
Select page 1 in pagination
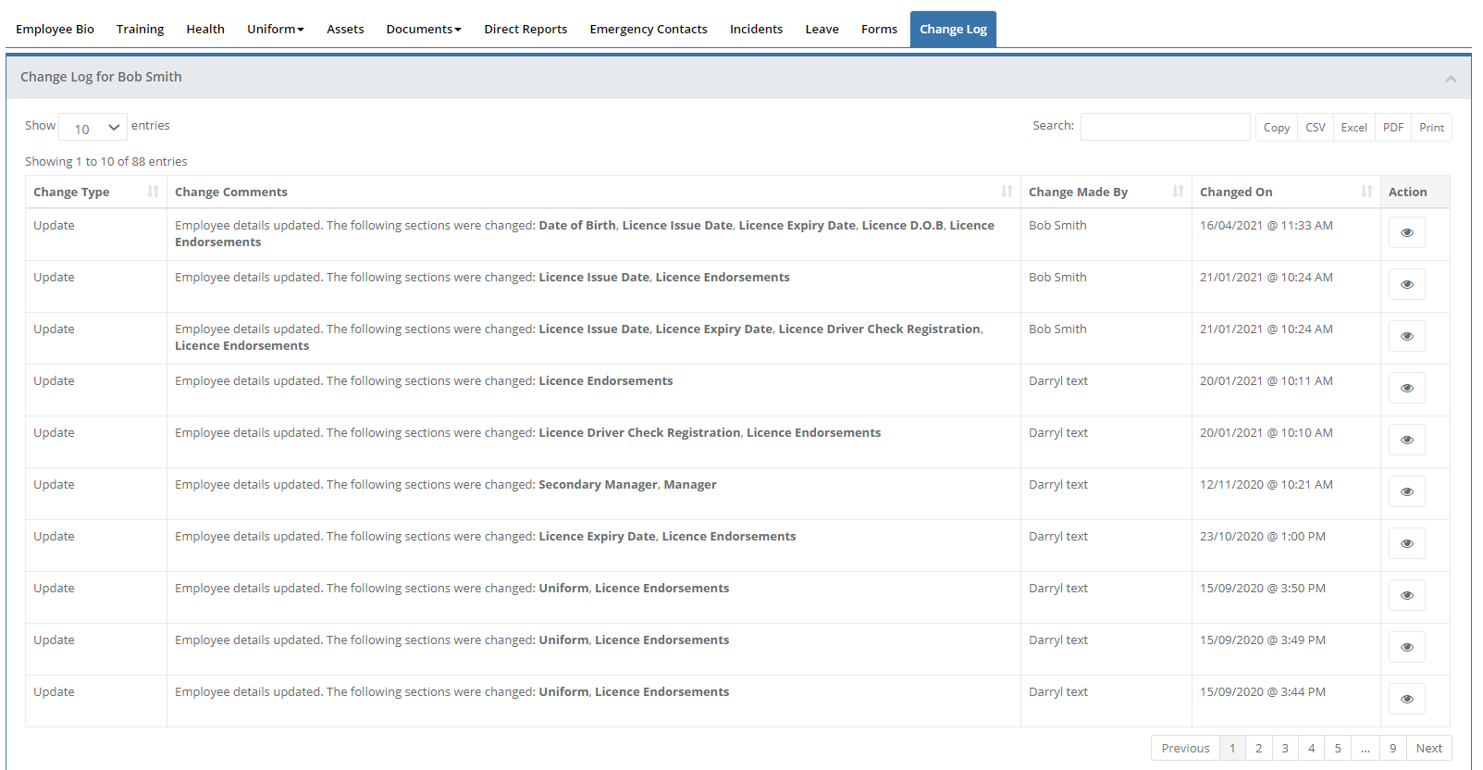pos(1232,748)
